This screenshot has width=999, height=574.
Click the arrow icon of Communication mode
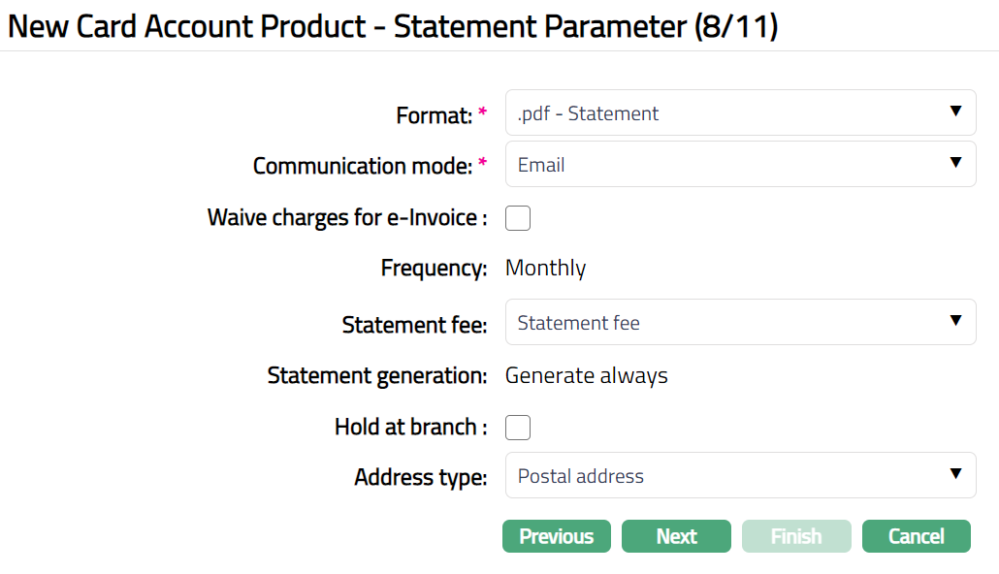(955, 164)
